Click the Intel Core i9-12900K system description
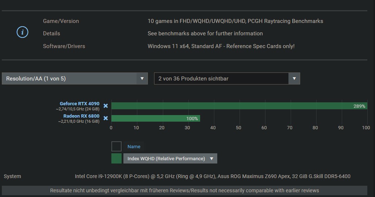 coord(213,177)
